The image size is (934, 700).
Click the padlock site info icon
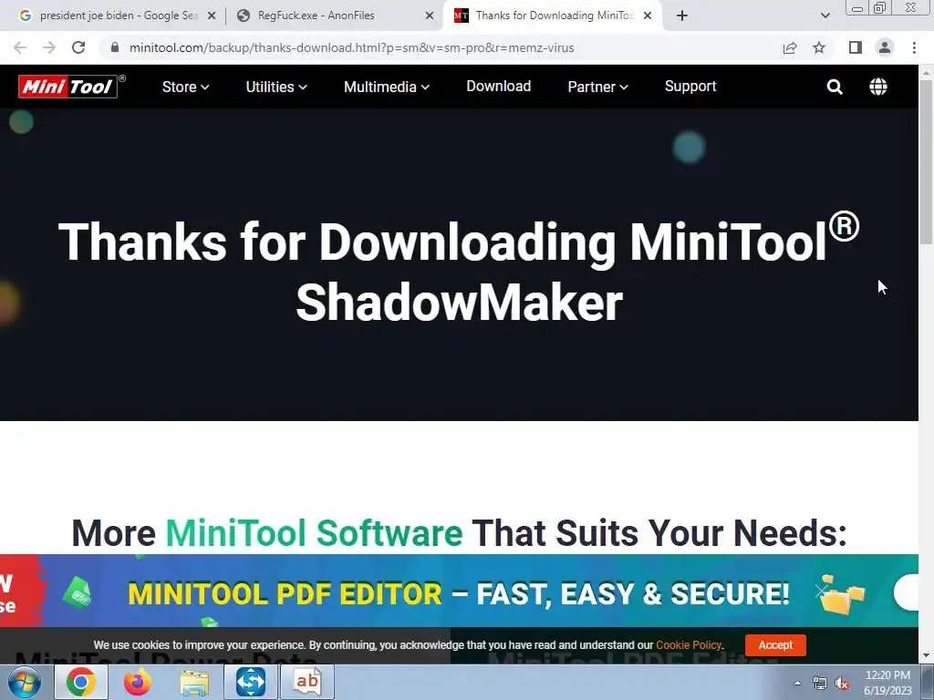point(115,47)
